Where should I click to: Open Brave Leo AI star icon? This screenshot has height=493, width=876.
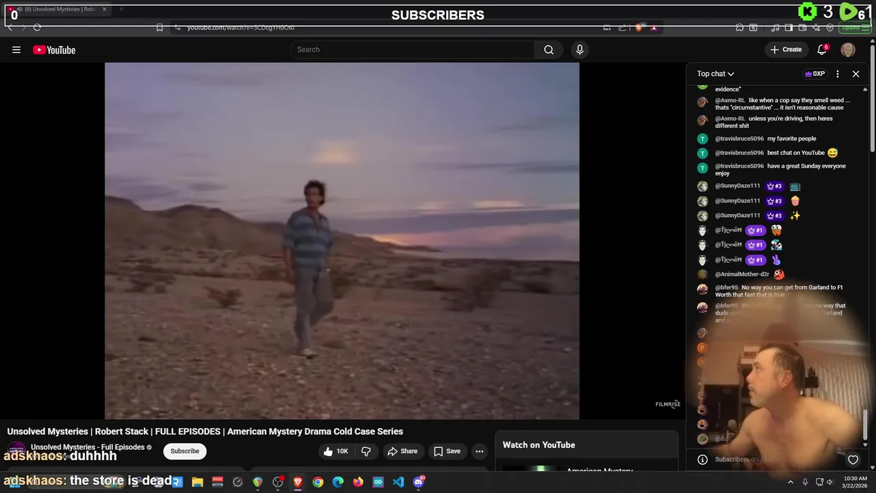point(816,27)
